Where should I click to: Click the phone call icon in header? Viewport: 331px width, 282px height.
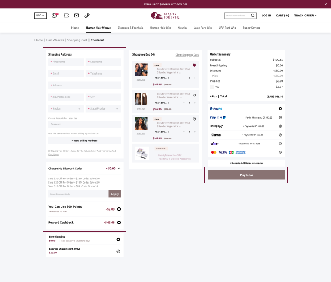pos(87,16)
